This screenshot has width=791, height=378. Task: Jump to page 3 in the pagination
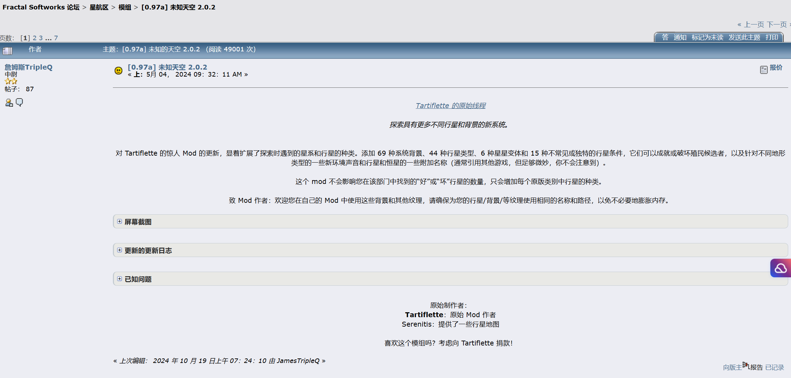pos(41,37)
